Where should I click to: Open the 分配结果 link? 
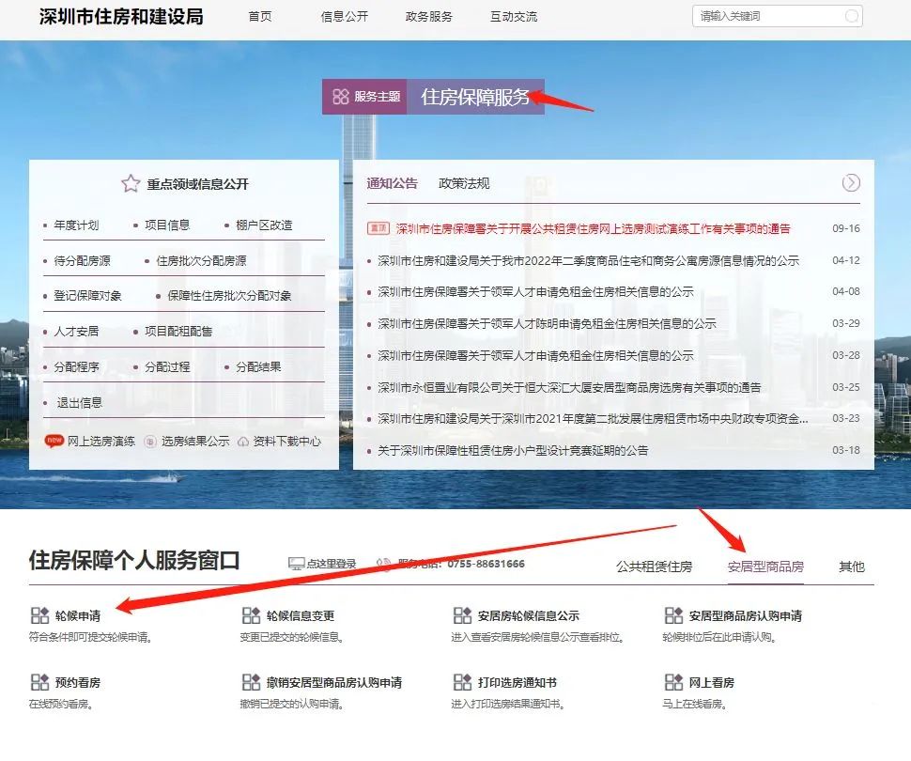point(258,366)
